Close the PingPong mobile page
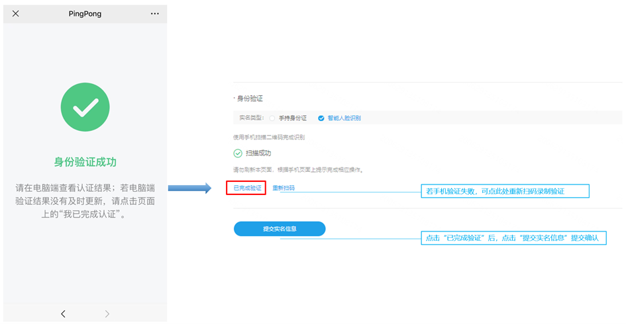The height and width of the screenshot is (324, 626). click(16, 13)
